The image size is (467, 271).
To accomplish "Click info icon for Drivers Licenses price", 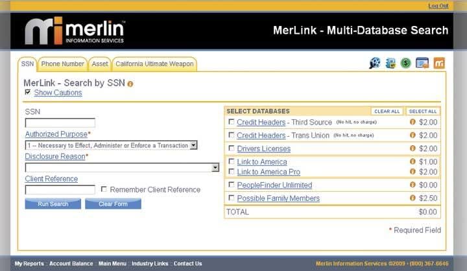I will 413,149.
